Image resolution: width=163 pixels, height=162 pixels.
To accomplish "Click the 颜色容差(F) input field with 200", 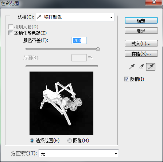I will click(79, 40).
